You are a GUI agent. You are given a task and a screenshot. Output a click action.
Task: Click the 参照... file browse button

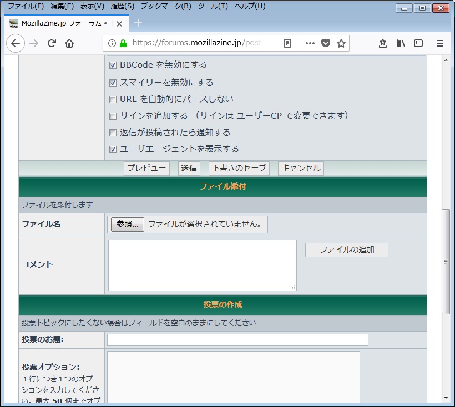pyautogui.click(x=127, y=225)
